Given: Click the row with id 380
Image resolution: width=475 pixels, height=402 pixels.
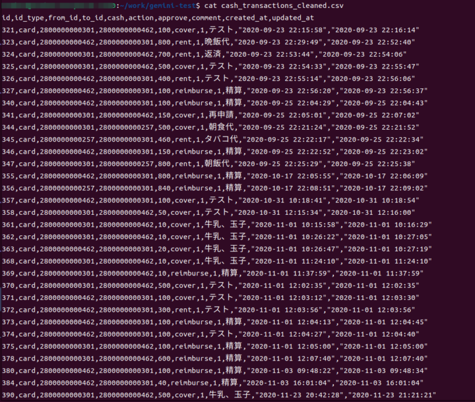Looking at the screenshot, I should click(215, 371).
